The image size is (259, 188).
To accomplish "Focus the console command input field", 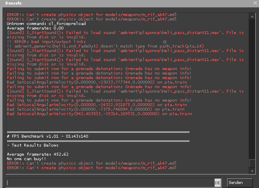I will pos(110,183).
